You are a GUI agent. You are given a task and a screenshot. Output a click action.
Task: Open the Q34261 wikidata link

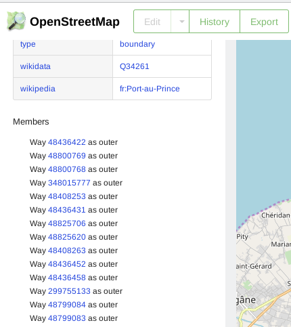pyautogui.click(x=134, y=66)
